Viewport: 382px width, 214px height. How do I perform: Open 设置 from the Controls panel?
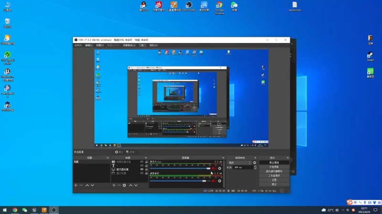pyautogui.click(x=274, y=180)
